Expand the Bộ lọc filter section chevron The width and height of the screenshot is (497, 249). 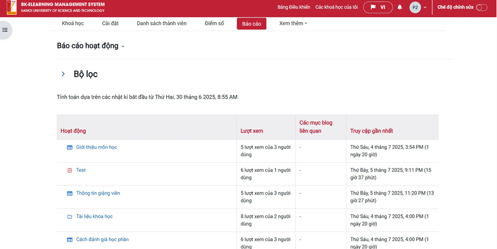point(63,74)
